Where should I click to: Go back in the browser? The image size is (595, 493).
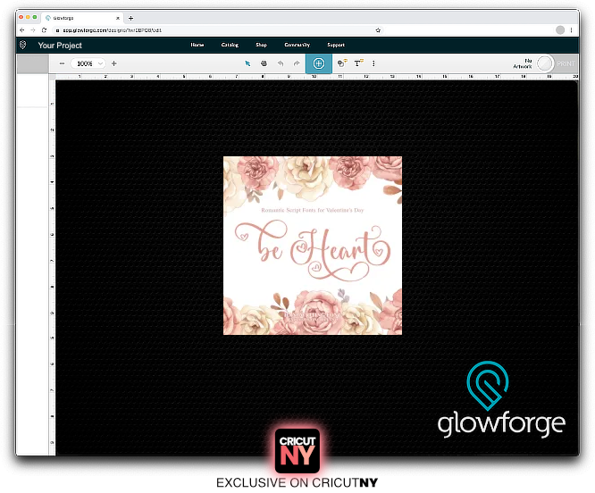(x=22, y=30)
